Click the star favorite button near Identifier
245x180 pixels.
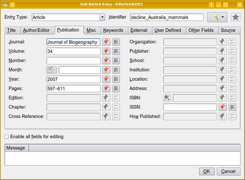pyautogui.click(x=236, y=17)
